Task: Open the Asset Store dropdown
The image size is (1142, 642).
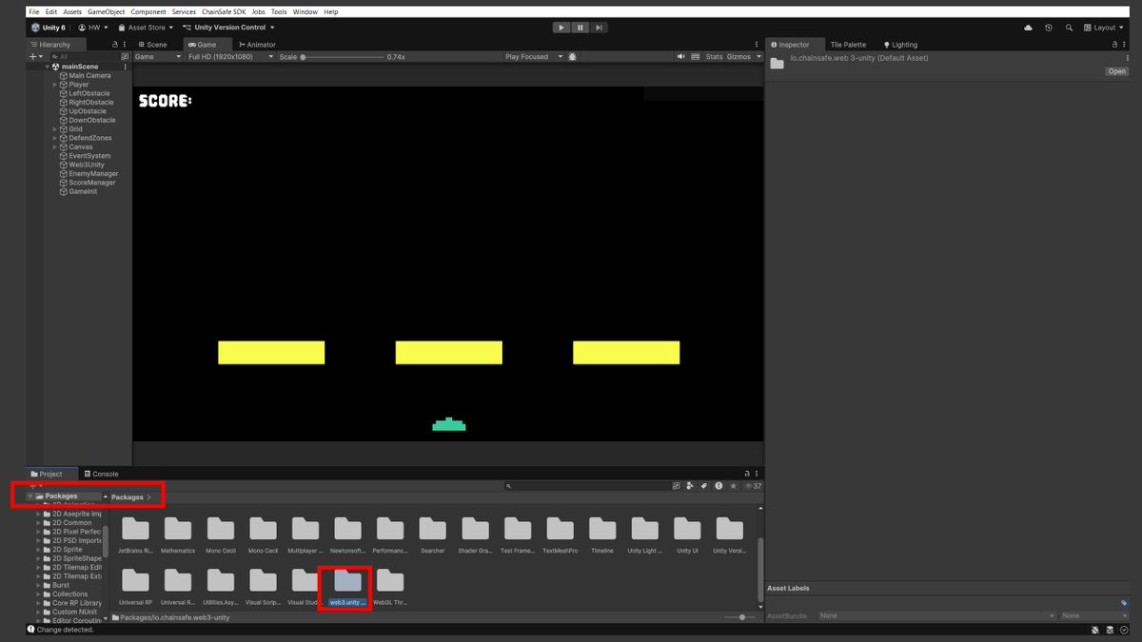Action: 146,28
